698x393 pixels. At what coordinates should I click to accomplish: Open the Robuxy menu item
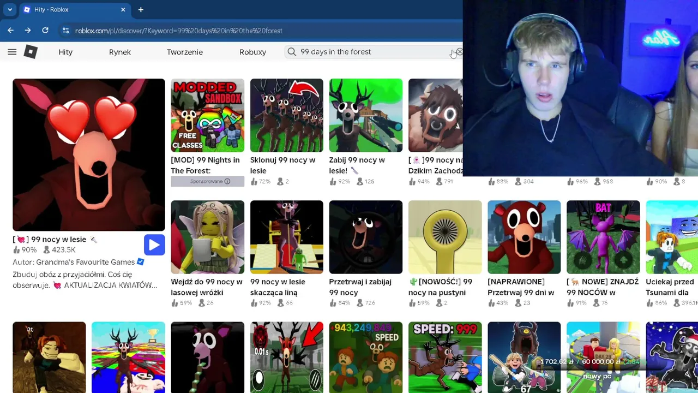252,52
